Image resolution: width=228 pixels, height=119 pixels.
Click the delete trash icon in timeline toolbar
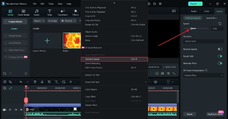click(x=35, y=82)
